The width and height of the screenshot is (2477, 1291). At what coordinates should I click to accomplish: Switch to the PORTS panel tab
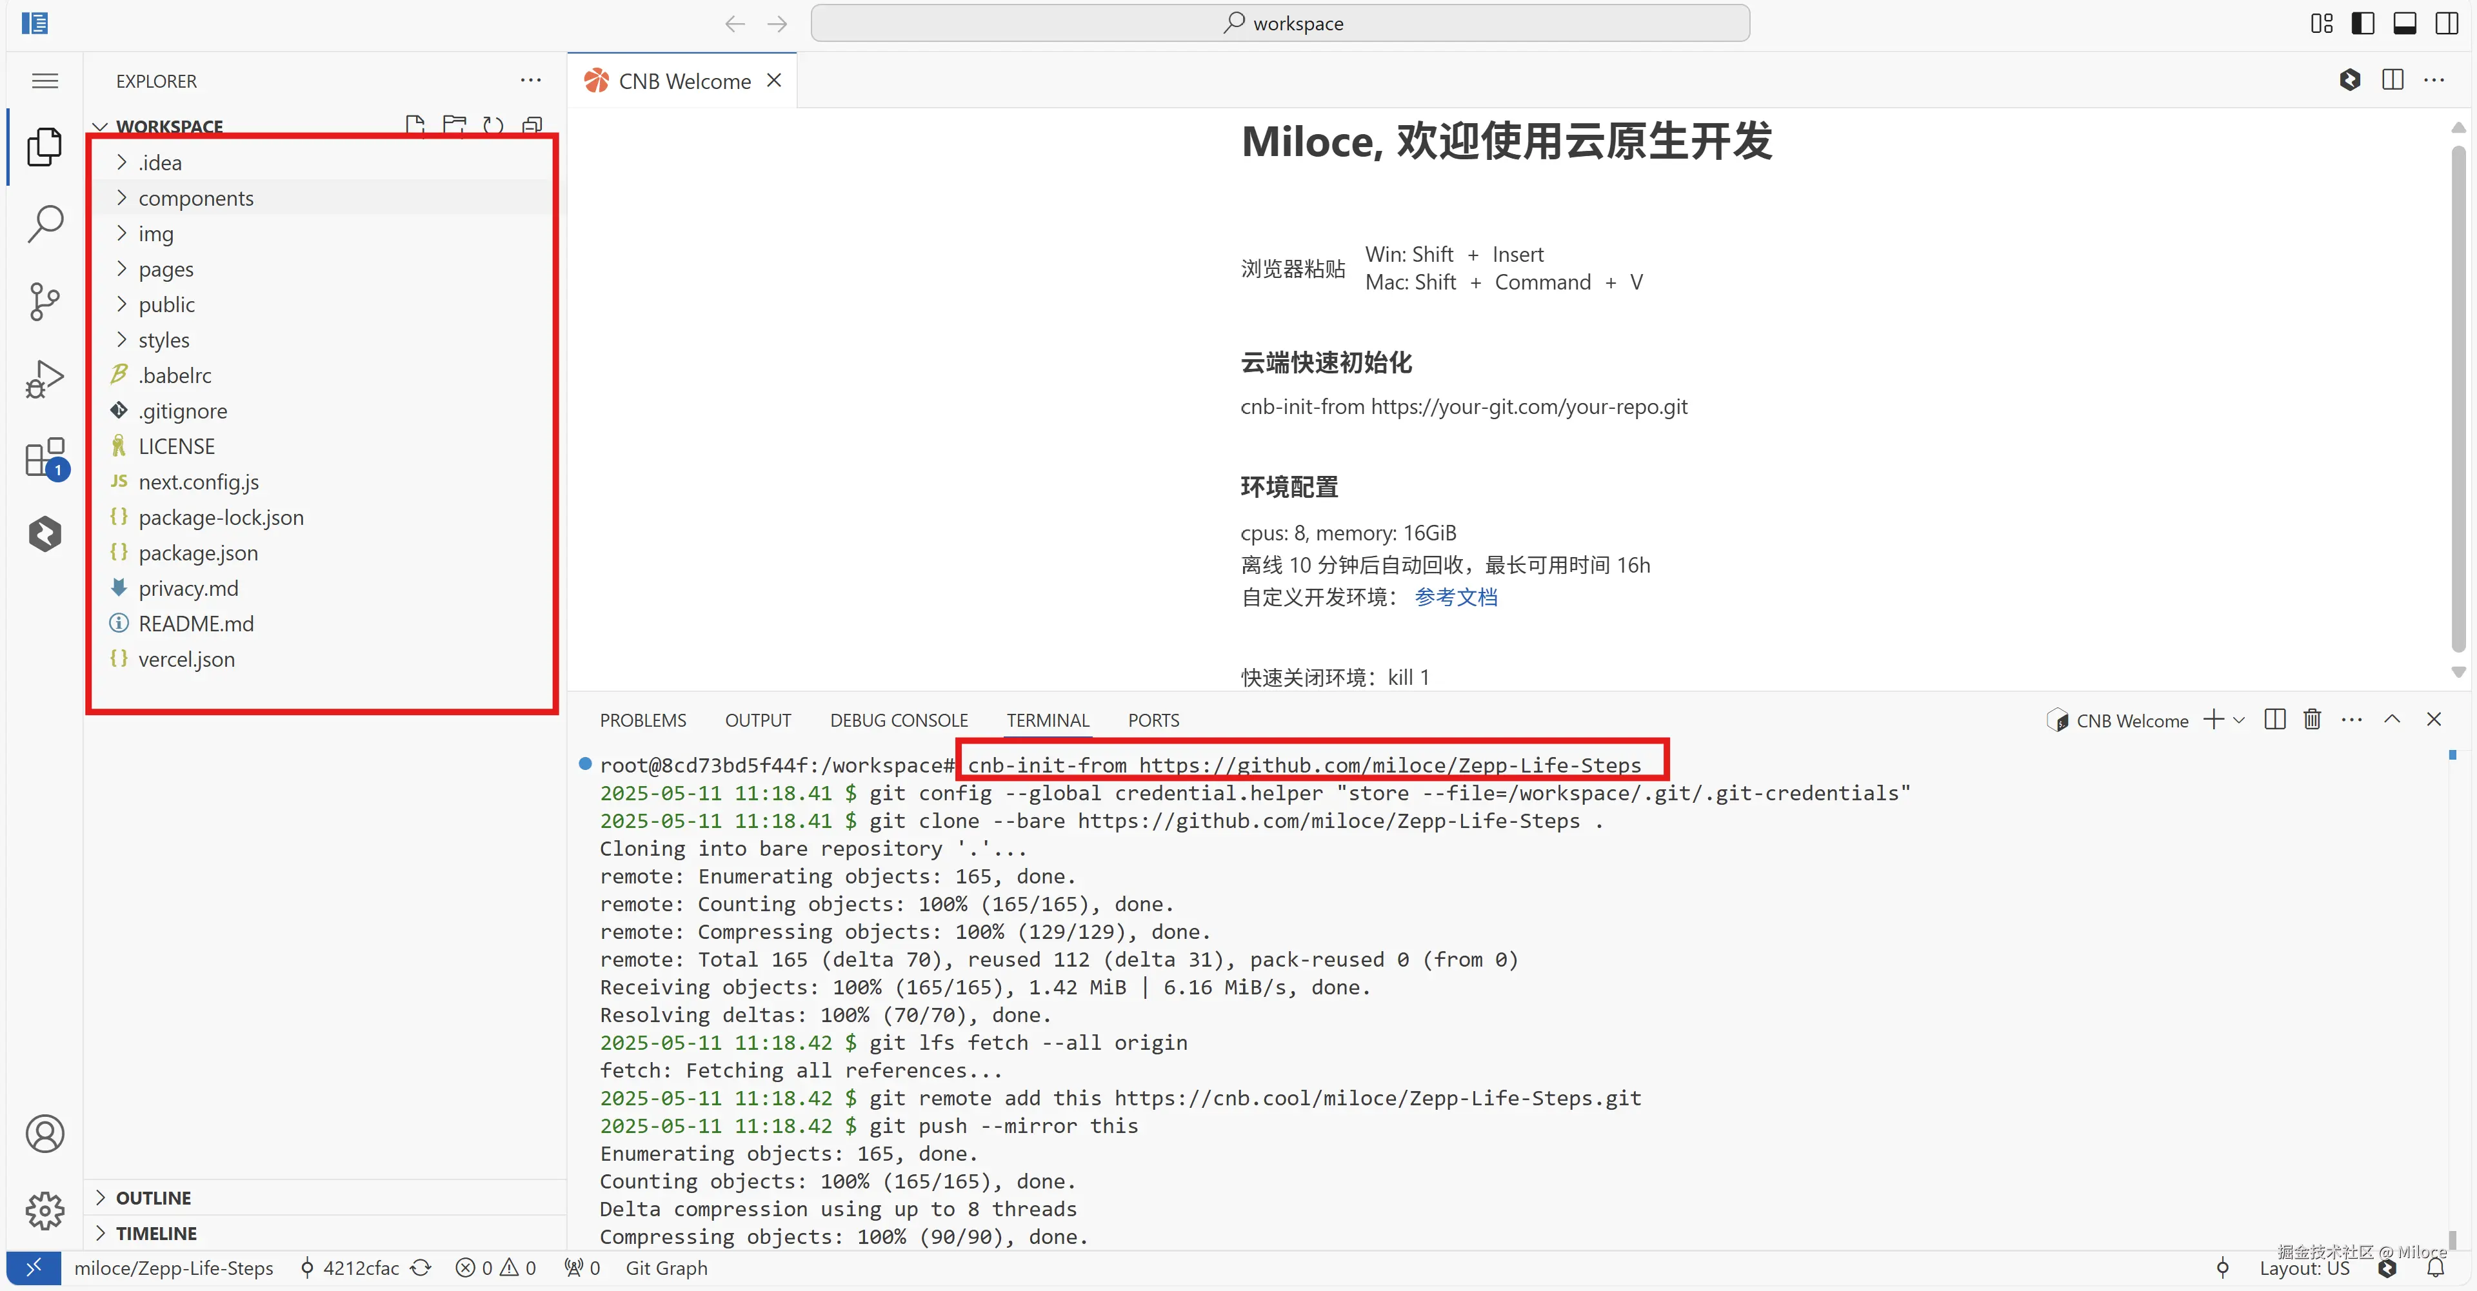coord(1153,720)
